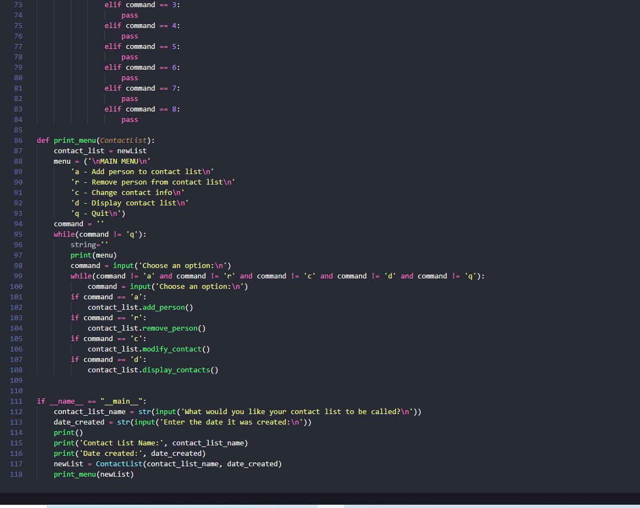Click "while(command != 'q'):" on line 95
The width and height of the screenshot is (640, 508).
click(100, 234)
